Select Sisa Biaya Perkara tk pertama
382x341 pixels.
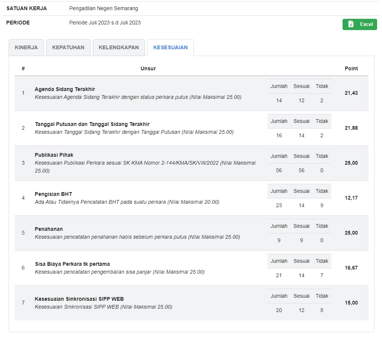[72, 264]
